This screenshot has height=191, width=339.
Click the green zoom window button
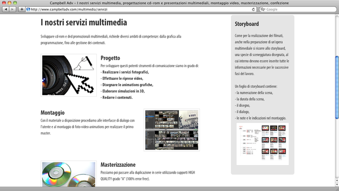pos(15,3)
